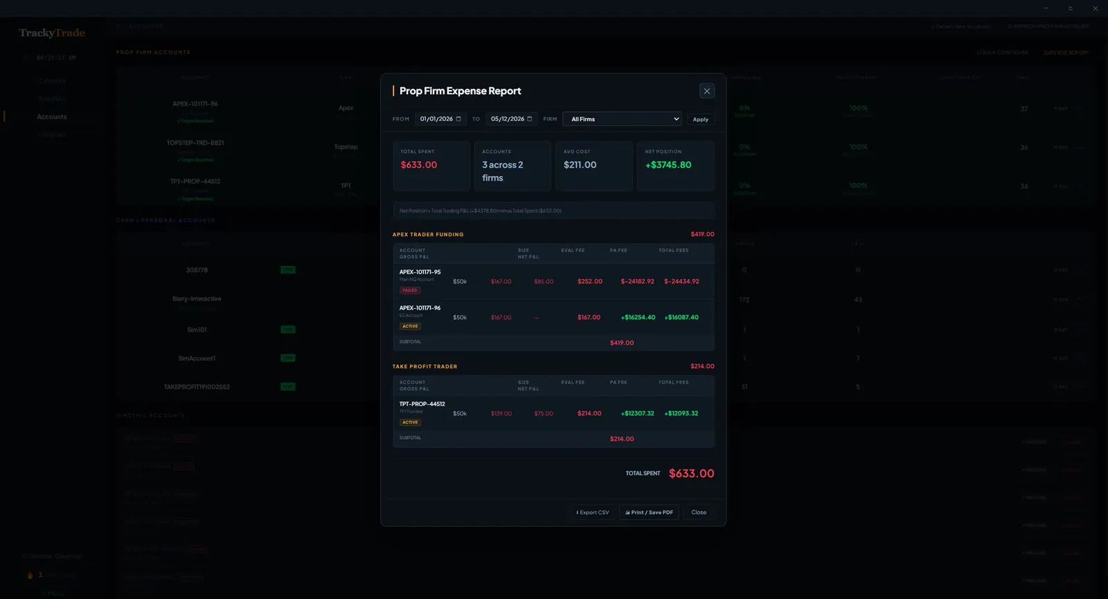The width and height of the screenshot is (1108, 599).
Task: Click the $75.00 PA fee for TPT-PROP-44512
Action: click(x=544, y=413)
